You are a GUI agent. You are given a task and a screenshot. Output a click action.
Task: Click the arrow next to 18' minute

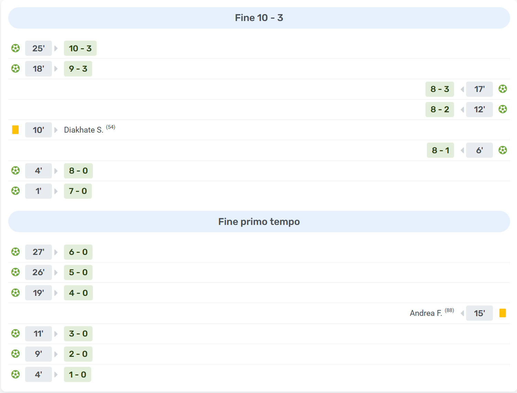tap(56, 69)
